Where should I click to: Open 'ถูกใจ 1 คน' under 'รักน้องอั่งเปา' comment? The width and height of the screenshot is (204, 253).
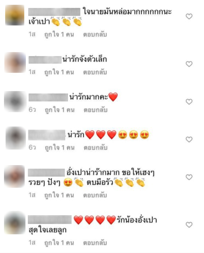pos(59,243)
